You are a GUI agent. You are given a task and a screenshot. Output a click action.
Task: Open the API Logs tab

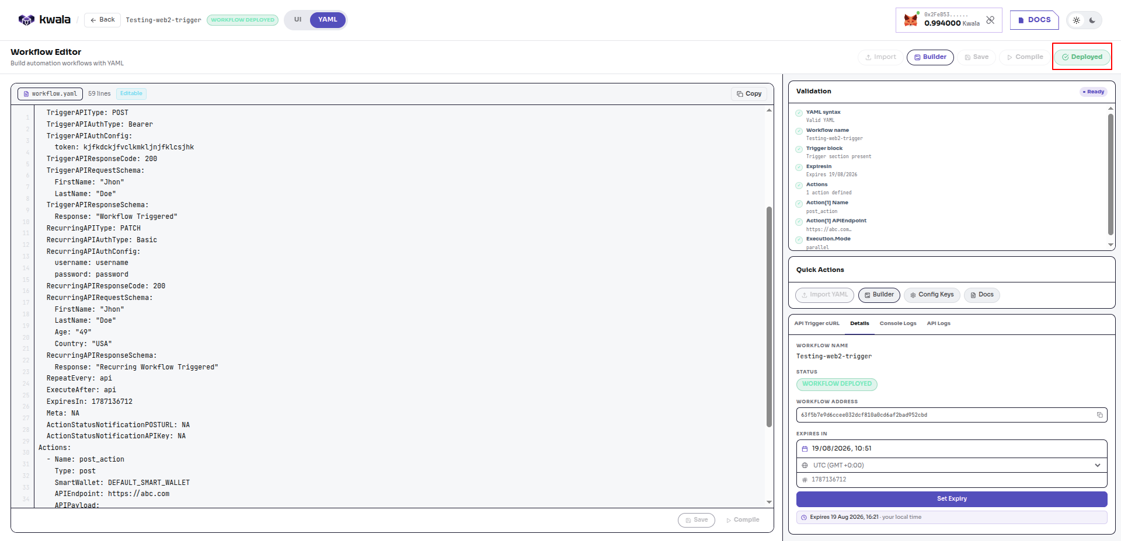point(938,323)
